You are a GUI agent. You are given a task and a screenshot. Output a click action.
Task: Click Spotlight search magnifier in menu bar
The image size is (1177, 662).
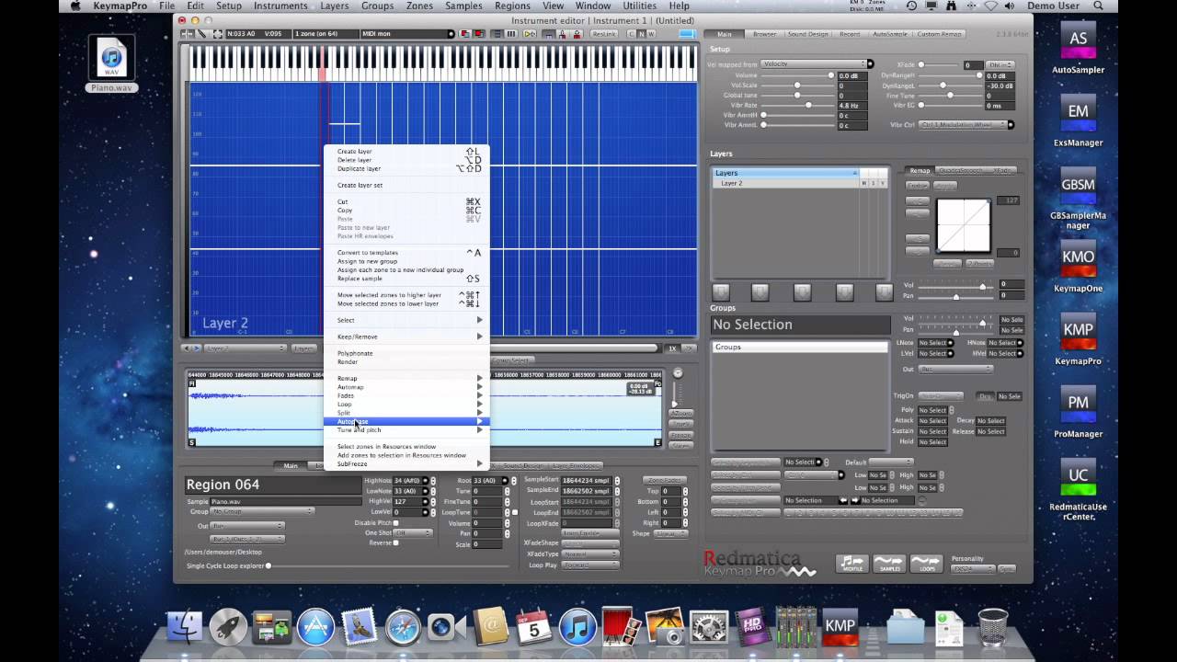pos(1098,6)
